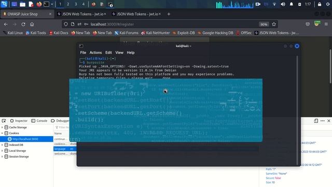The height and width of the screenshot is (187, 332).
Task: Open the Kali Forums bookmark
Action: 127,33
